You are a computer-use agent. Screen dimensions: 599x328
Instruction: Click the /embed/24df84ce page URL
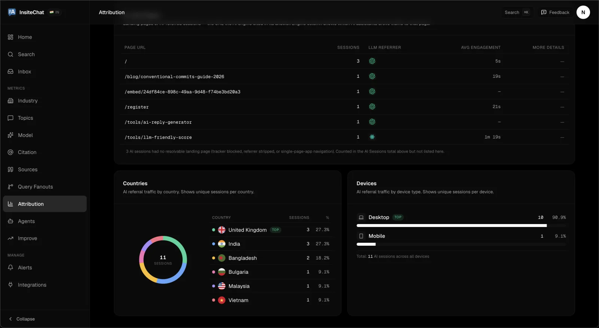coord(182,92)
